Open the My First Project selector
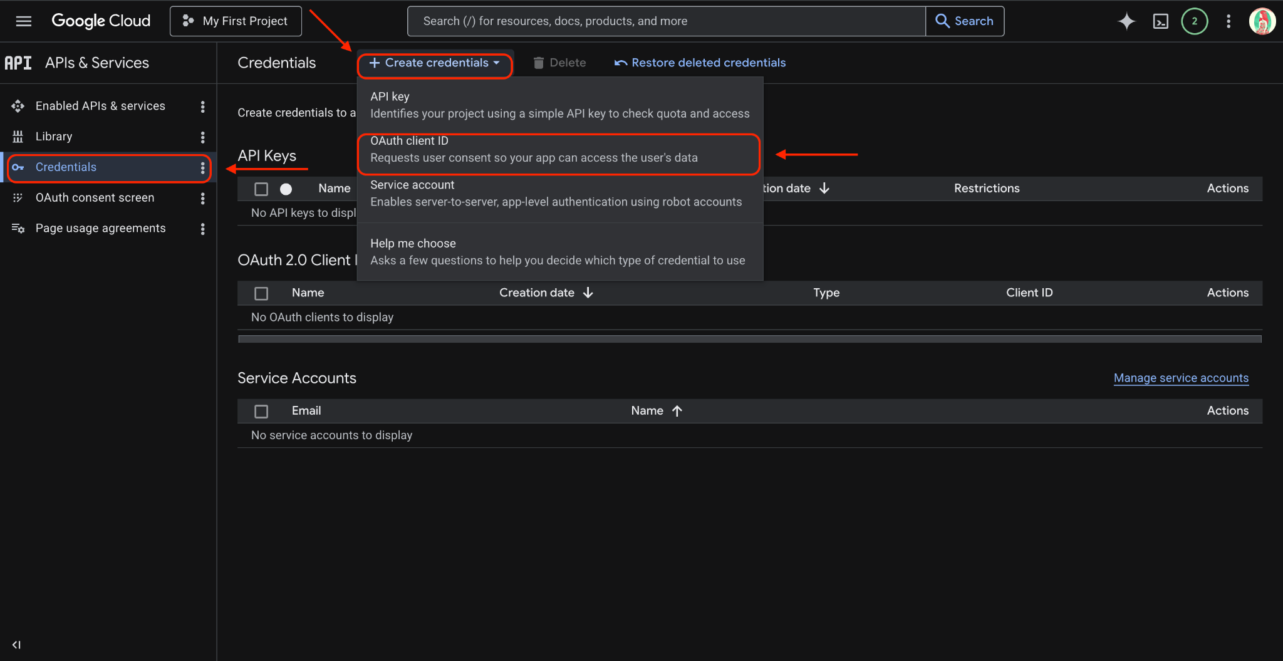 [x=236, y=21]
